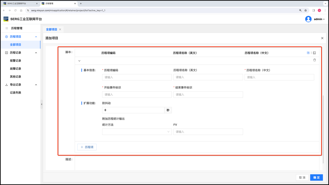This screenshot has height=185, width=329.
Task: Click the browser home icon
Action: (x=21, y=10)
